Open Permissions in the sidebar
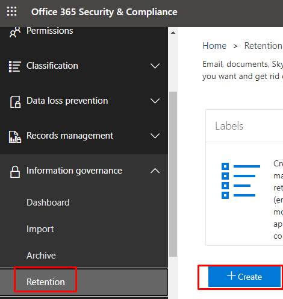 click(50, 31)
